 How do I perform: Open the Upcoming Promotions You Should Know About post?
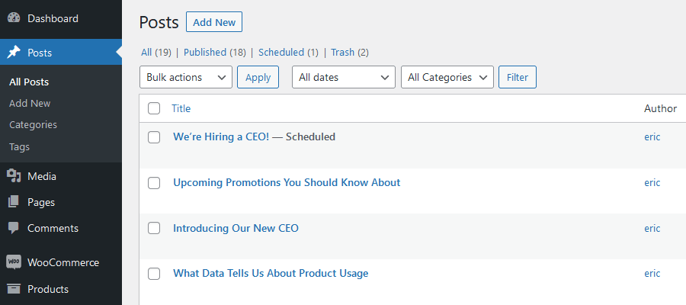(287, 182)
